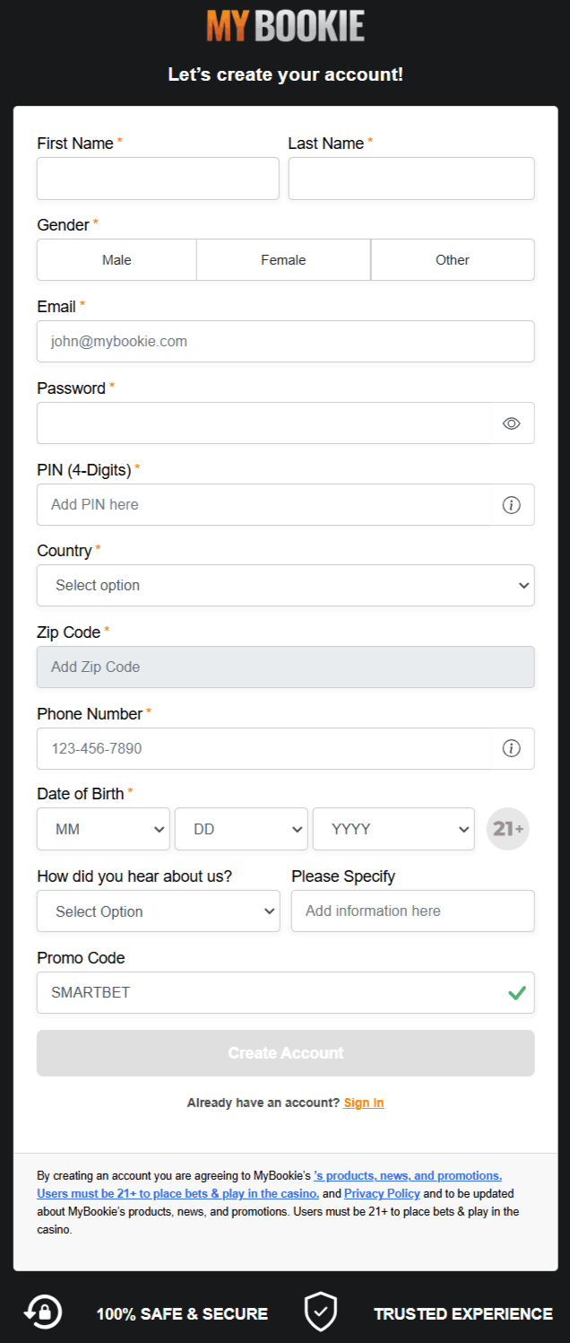Click the 21+ age badge icon
This screenshot has height=1343, width=570.
pos(508,829)
